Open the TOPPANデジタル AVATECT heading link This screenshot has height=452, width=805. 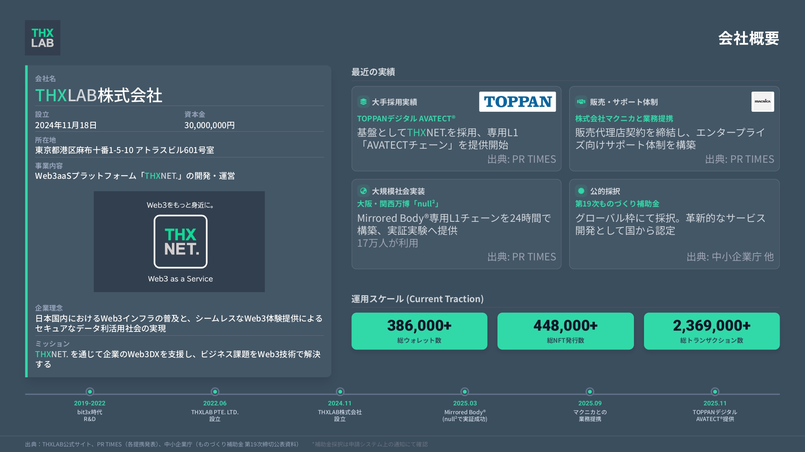(406, 119)
